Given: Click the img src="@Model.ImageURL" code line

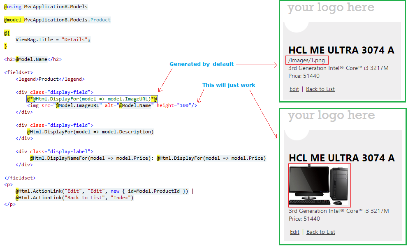Looking at the screenshot, I should click(112, 105).
